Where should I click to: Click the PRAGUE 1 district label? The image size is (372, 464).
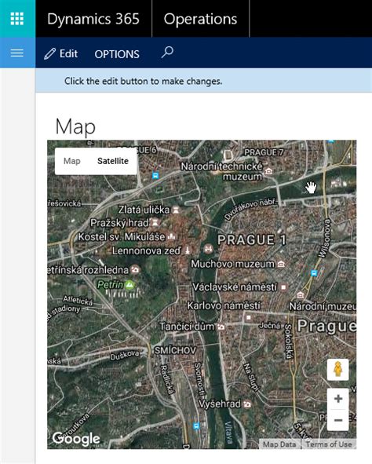[252, 240]
